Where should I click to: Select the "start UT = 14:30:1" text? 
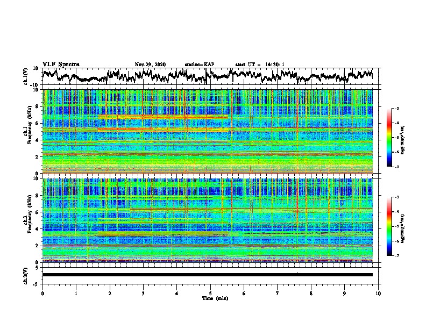point(260,65)
